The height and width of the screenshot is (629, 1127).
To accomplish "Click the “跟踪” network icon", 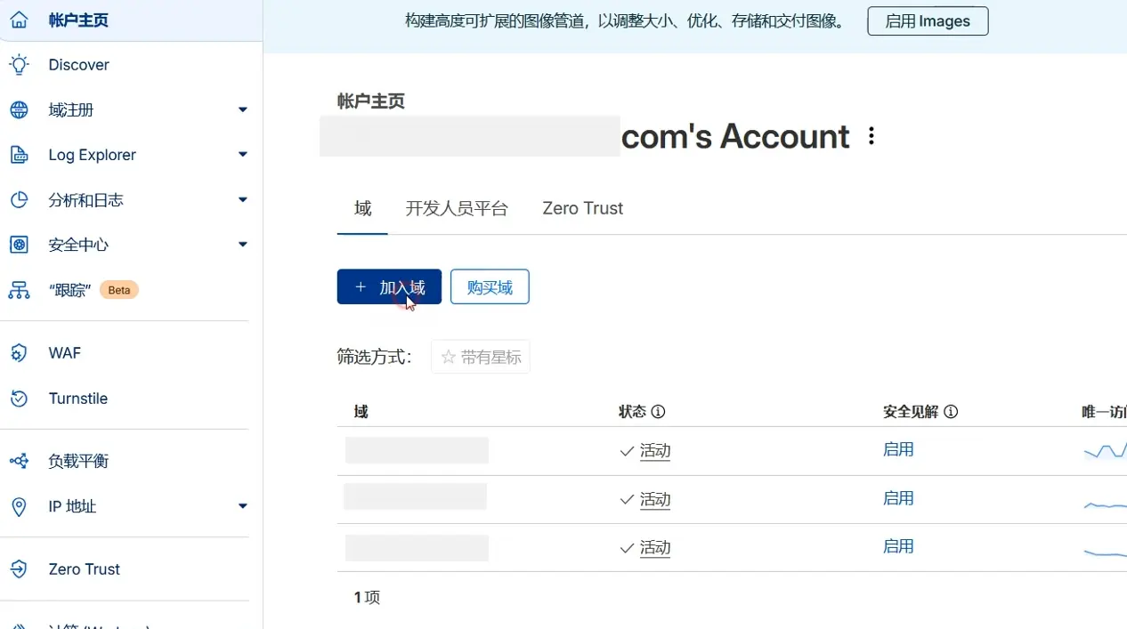I will click(x=19, y=290).
